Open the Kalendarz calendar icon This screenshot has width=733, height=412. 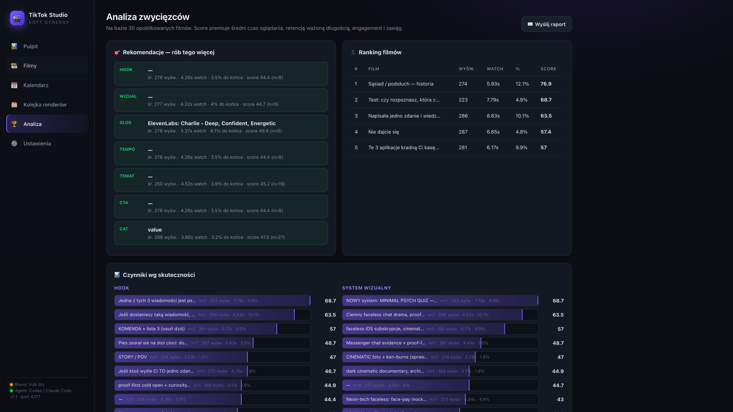[x=14, y=85]
